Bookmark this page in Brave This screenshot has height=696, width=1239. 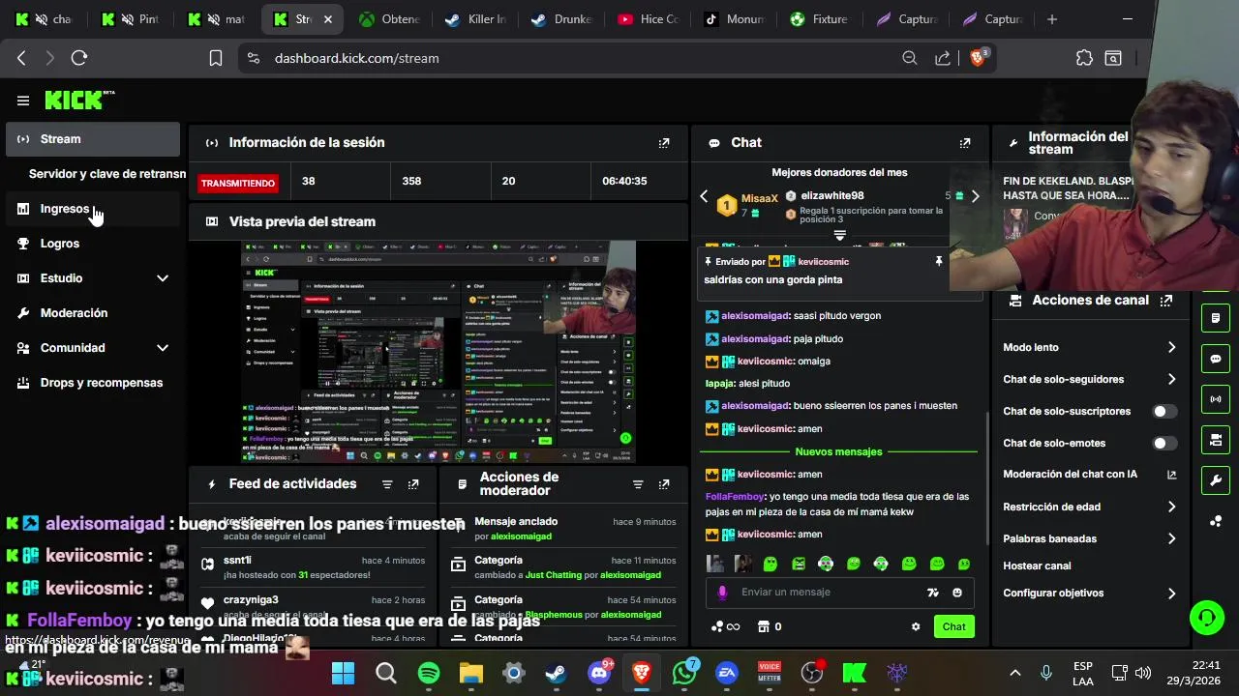216,58
